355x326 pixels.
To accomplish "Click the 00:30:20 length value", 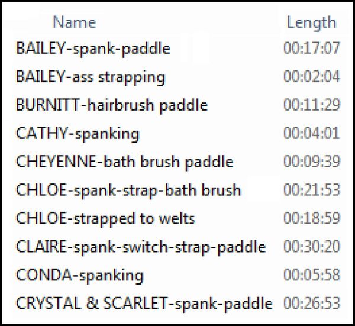I will point(312,246).
